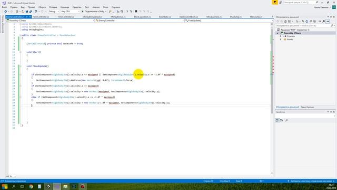Screen dimensions: 337x190
Task: Click the View Code icon in Solution Explorer
Action: pyautogui.click(x=320, y=21)
